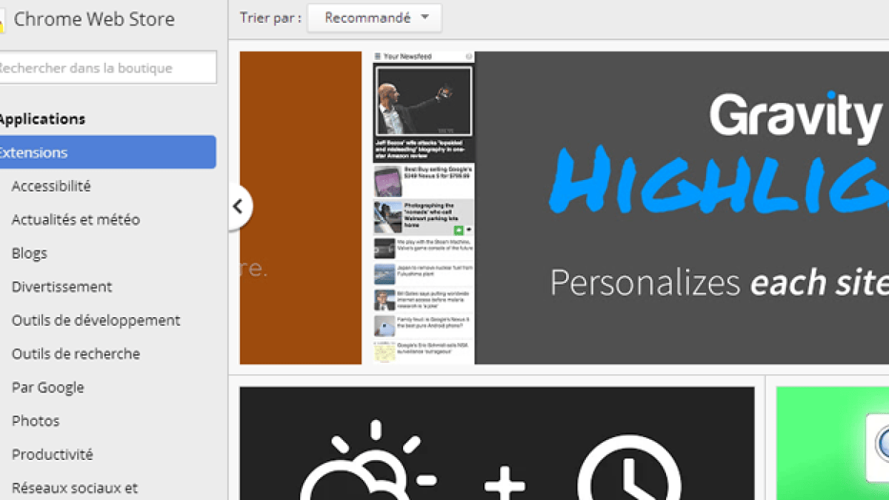Click the carousel previous arrow button
This screenshot has height=500, width=889.
[x=239, y=207]
